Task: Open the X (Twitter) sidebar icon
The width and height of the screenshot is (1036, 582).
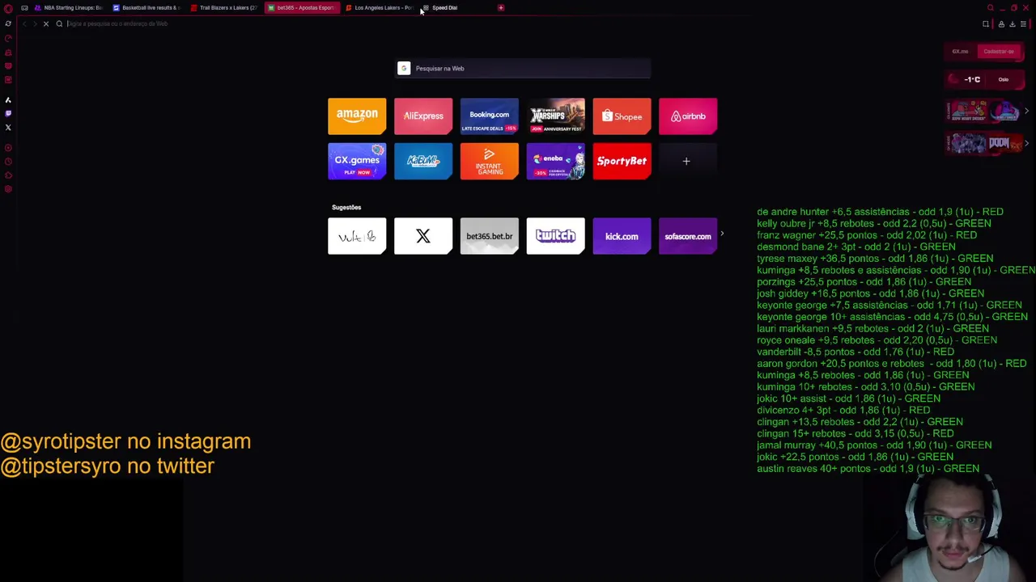Action: (x=8, y=127)
